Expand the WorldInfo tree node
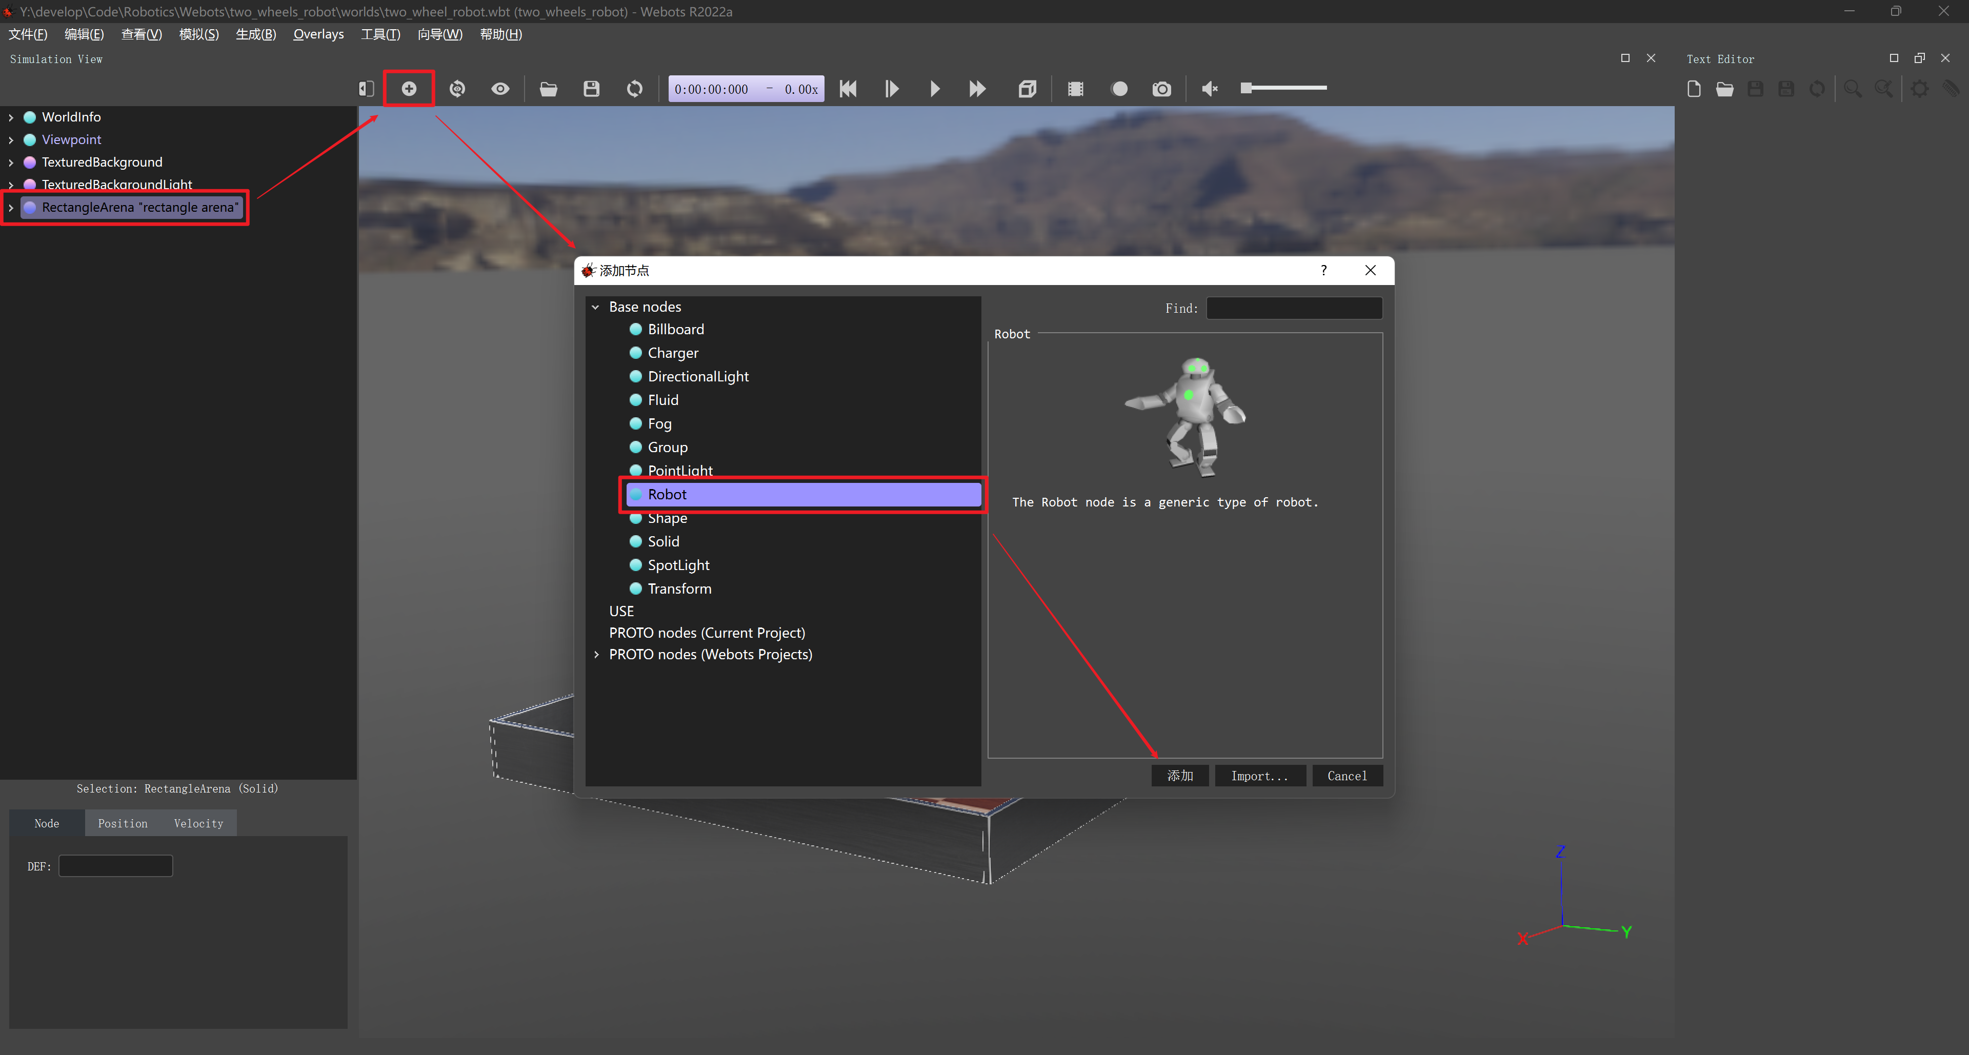1969x1055 pixels. (11, 117)
